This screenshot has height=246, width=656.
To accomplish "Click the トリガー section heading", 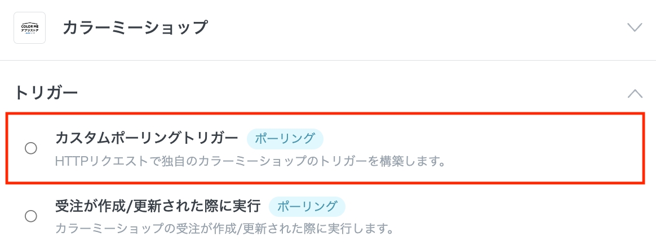I will point(46,93).
